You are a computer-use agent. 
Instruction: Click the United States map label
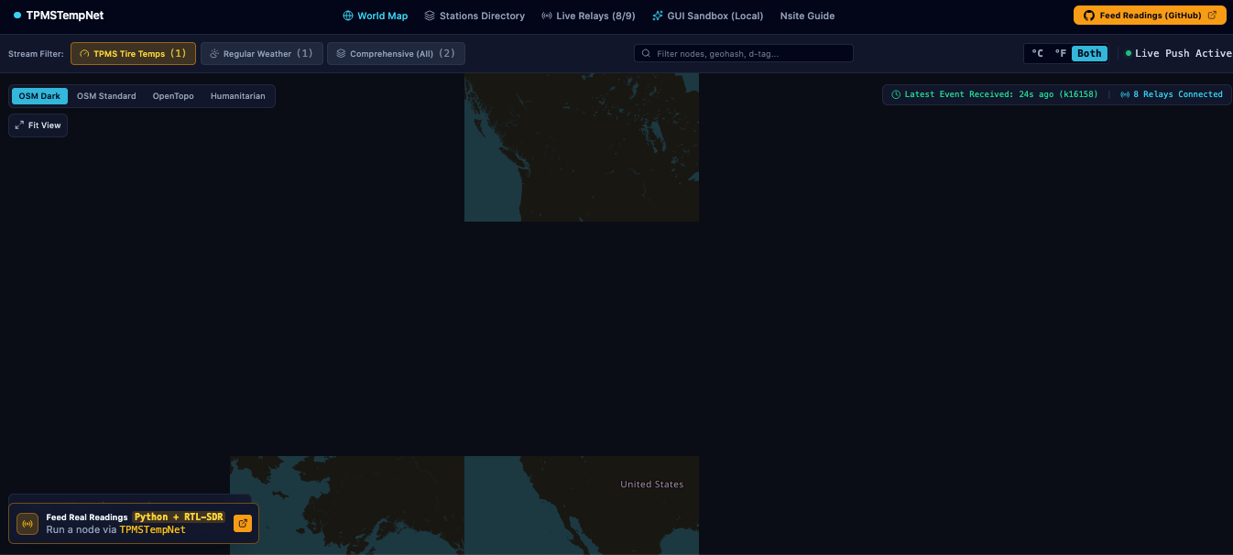[x=651, y=484]
